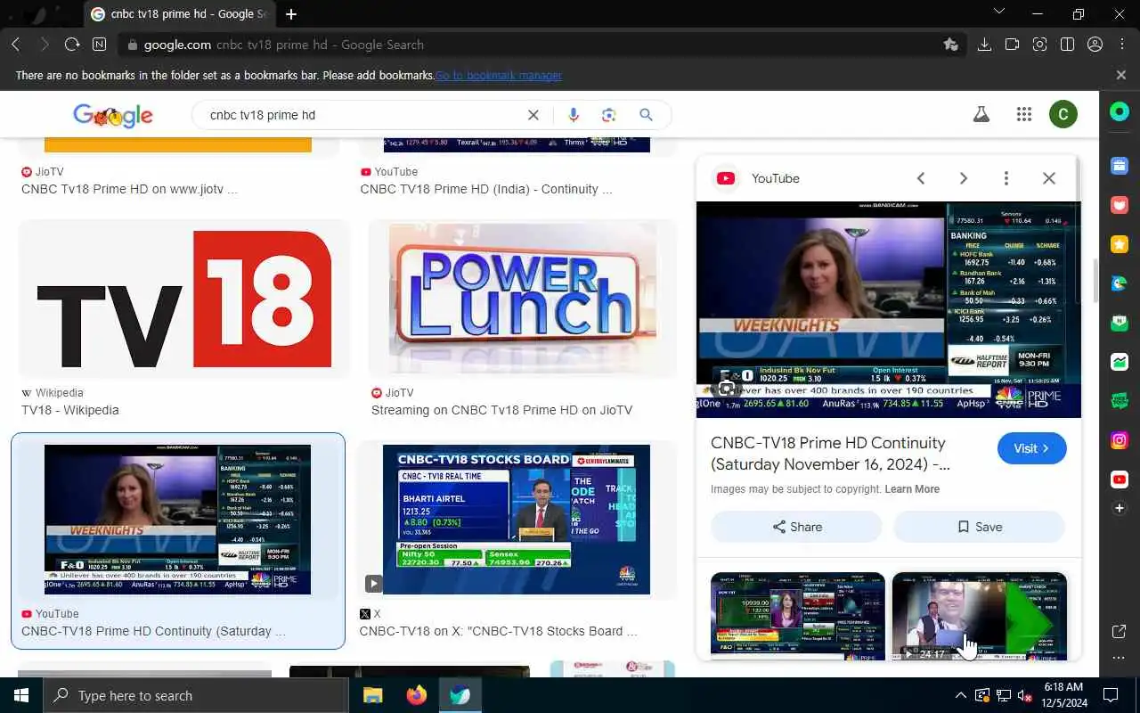Open the green Naver N sidebar icon

pyautogui.click(x=1120, y=323)
